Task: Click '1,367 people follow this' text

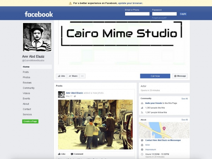Action: [156, 112]
